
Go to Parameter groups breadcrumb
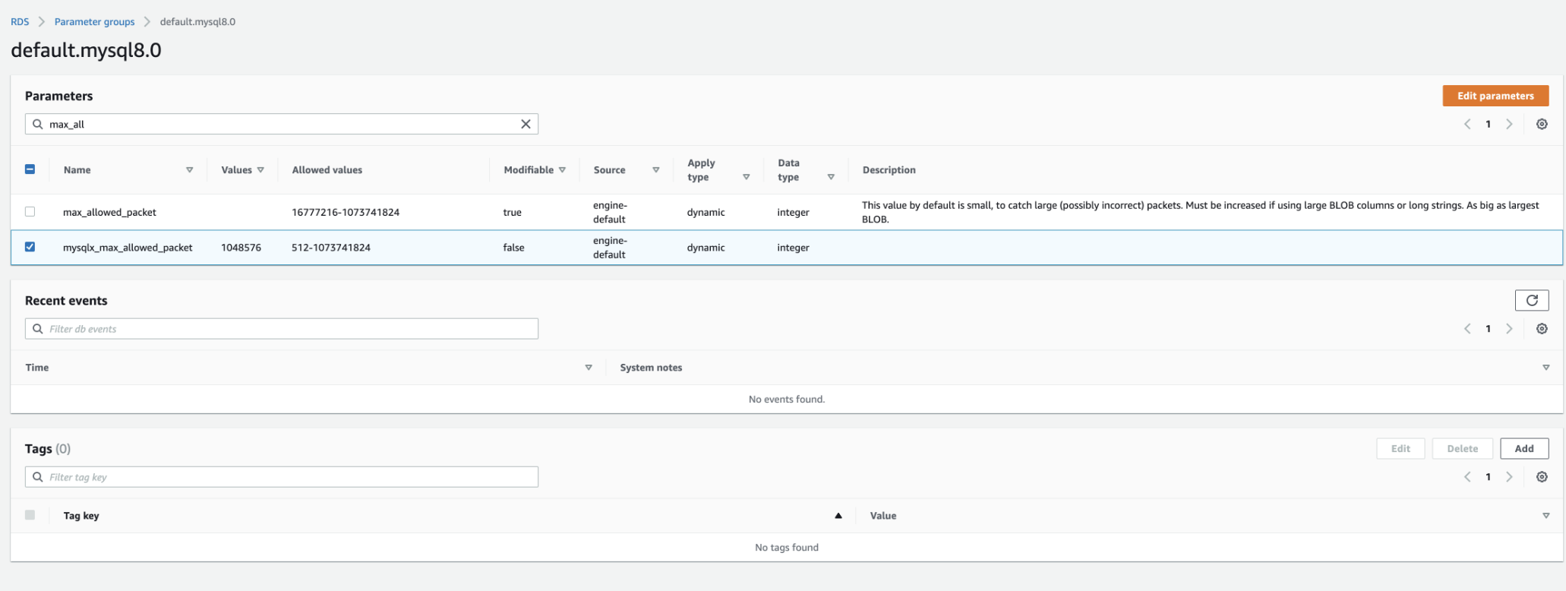[94, 22]
